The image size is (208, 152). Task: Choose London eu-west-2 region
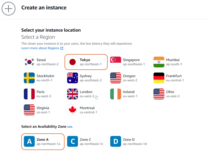pyautogui.click(x=86, y=94)
